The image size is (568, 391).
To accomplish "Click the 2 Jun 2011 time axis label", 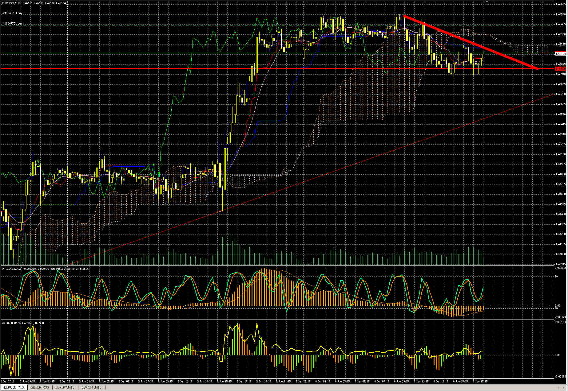I will tap(7, 381).
